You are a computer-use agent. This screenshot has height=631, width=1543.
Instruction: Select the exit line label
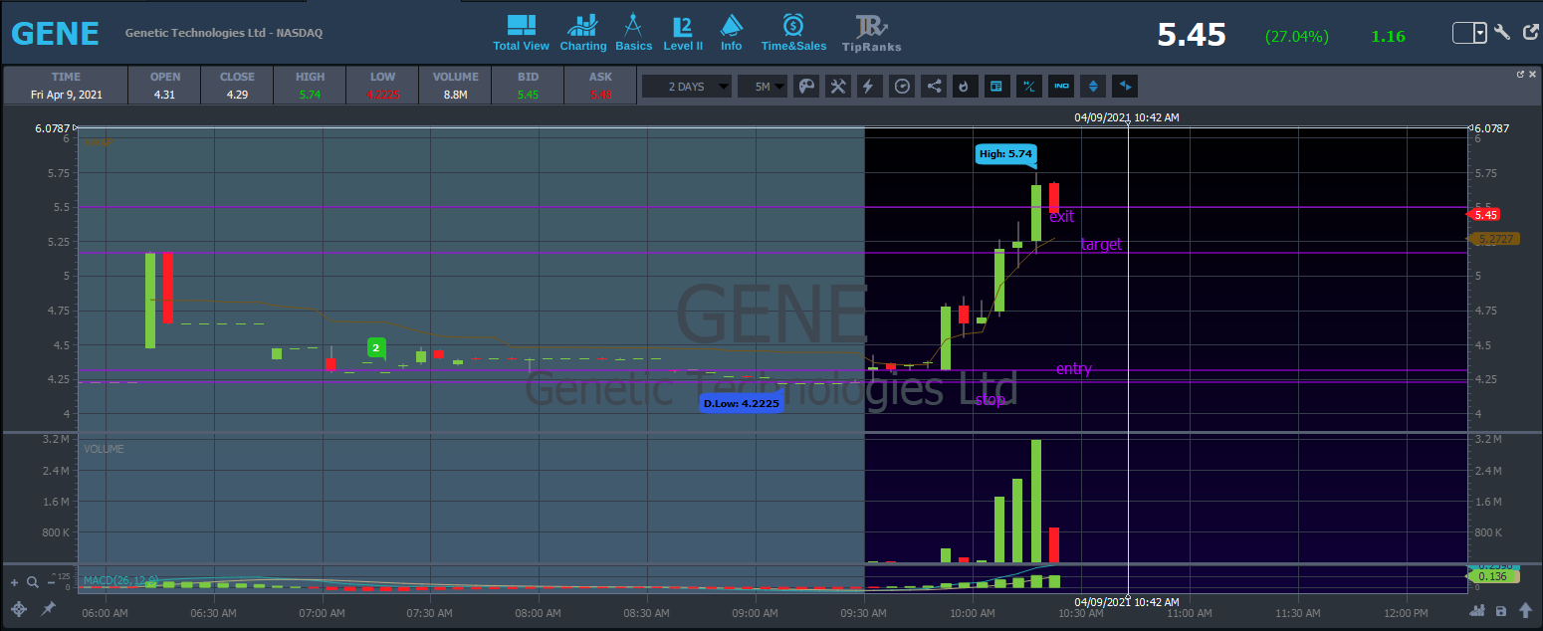click(1061, 216)
